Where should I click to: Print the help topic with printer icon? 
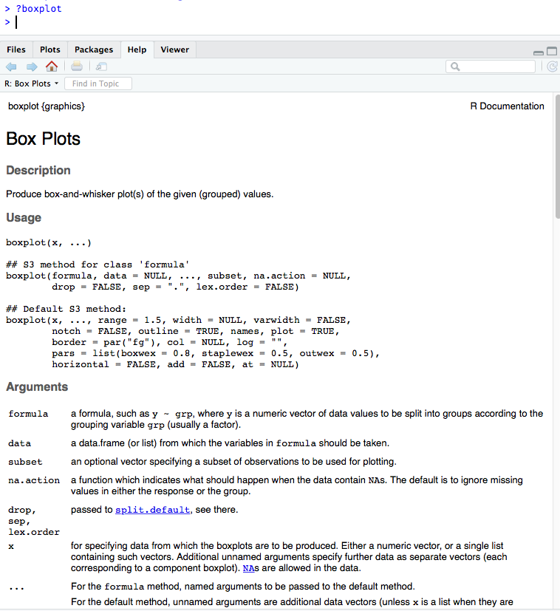coord(77,66)
